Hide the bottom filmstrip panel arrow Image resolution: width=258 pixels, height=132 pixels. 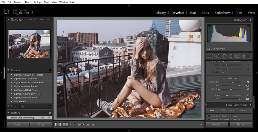[x=129, y=130]
